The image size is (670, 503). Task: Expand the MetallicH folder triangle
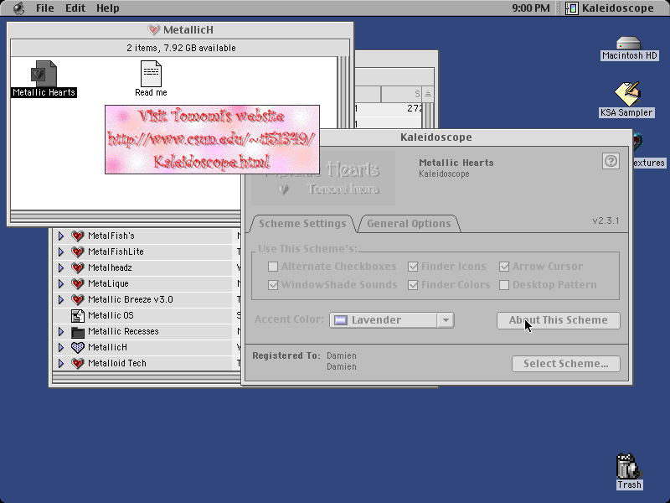tap(61, 347)
